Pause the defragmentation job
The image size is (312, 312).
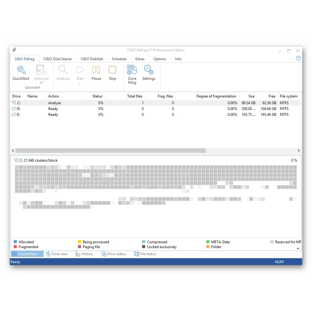pos(96,70)
